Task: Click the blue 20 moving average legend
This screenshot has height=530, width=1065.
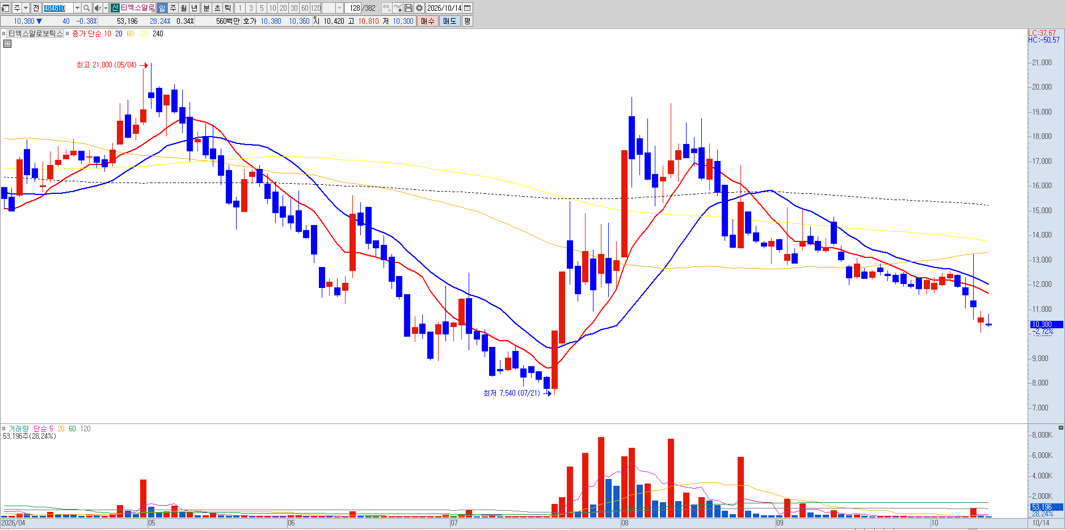Action: coord(119,33)
